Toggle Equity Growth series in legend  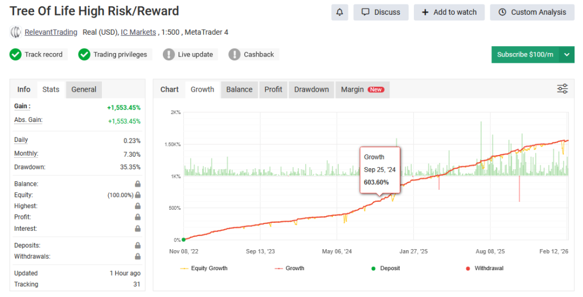pyautogui.click(x=204, y=268)
